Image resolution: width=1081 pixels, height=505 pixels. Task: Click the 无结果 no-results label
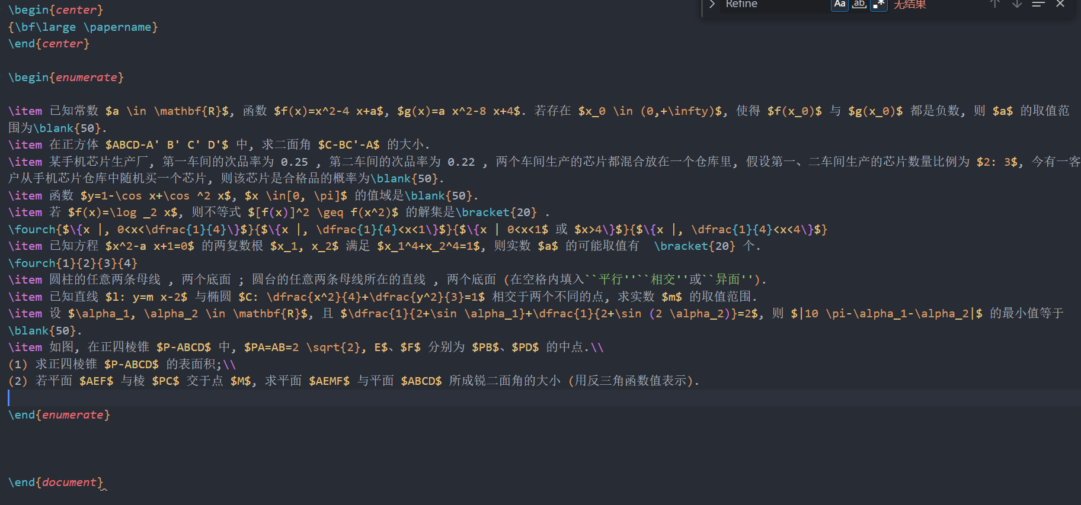910,5
